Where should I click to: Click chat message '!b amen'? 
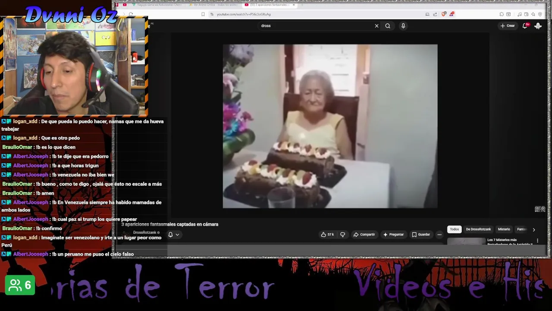coord(45,193)
